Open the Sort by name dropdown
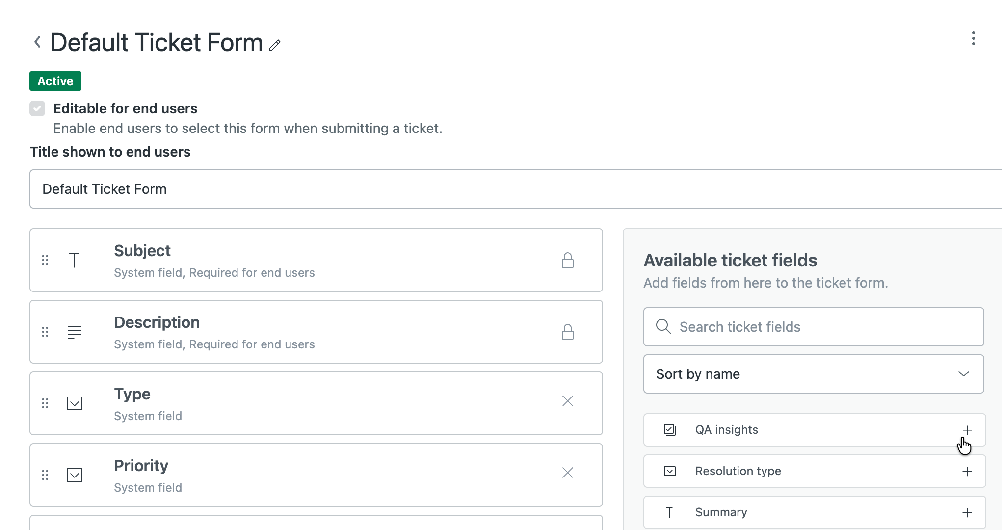Viewport: 1002px width, 530px height. pos(813,374)
